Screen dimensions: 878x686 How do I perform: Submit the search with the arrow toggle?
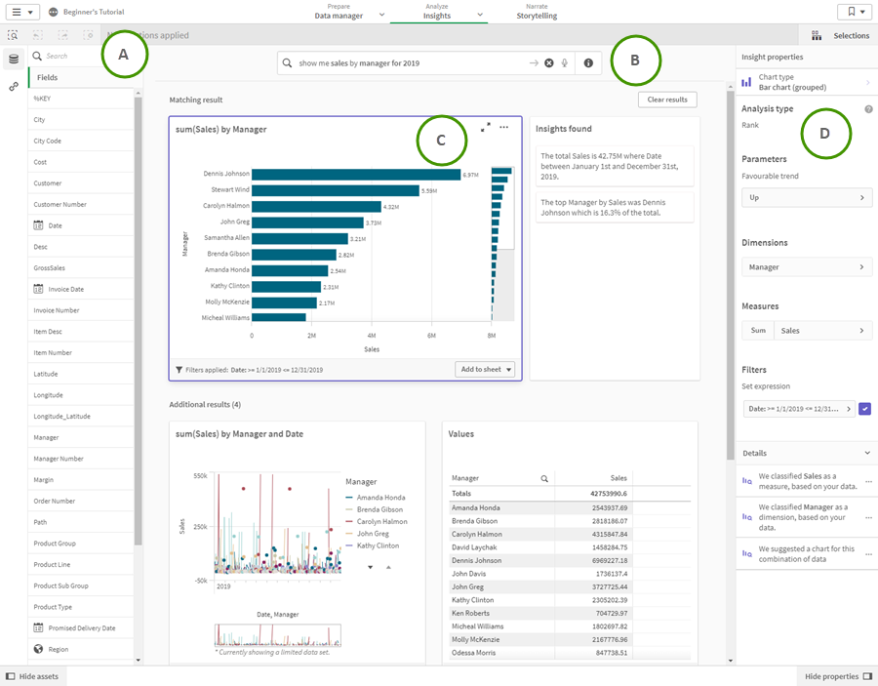pyautogui.click(x=535, y=61)
